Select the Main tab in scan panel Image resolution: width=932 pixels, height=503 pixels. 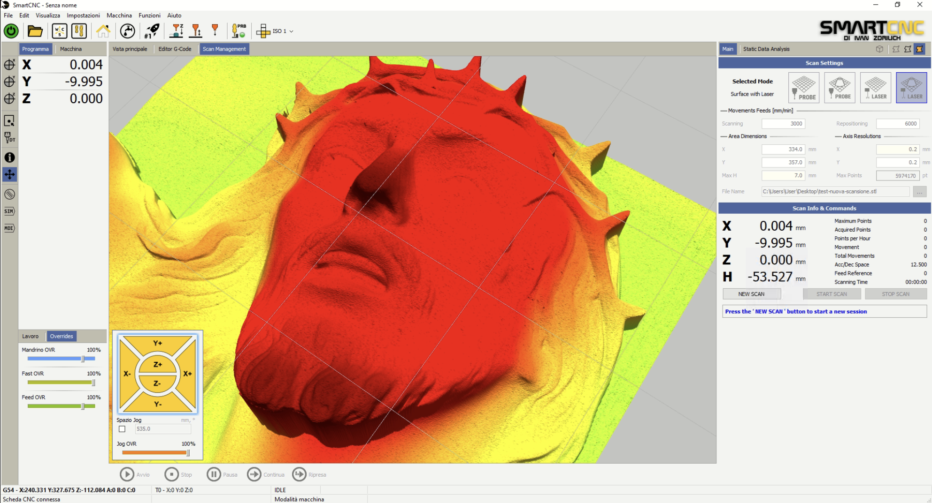tap(728, 49)
